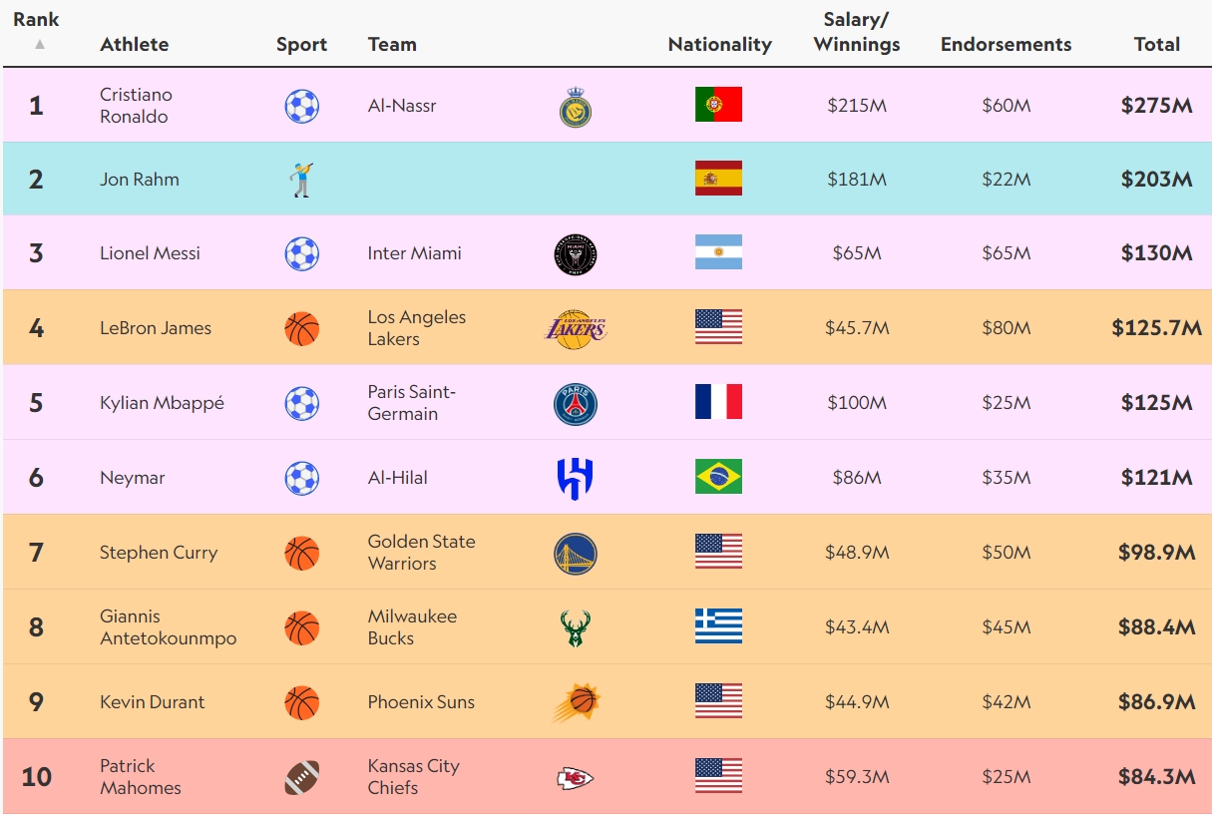Click the Phoenix Suns logo

tap(577, 703)
